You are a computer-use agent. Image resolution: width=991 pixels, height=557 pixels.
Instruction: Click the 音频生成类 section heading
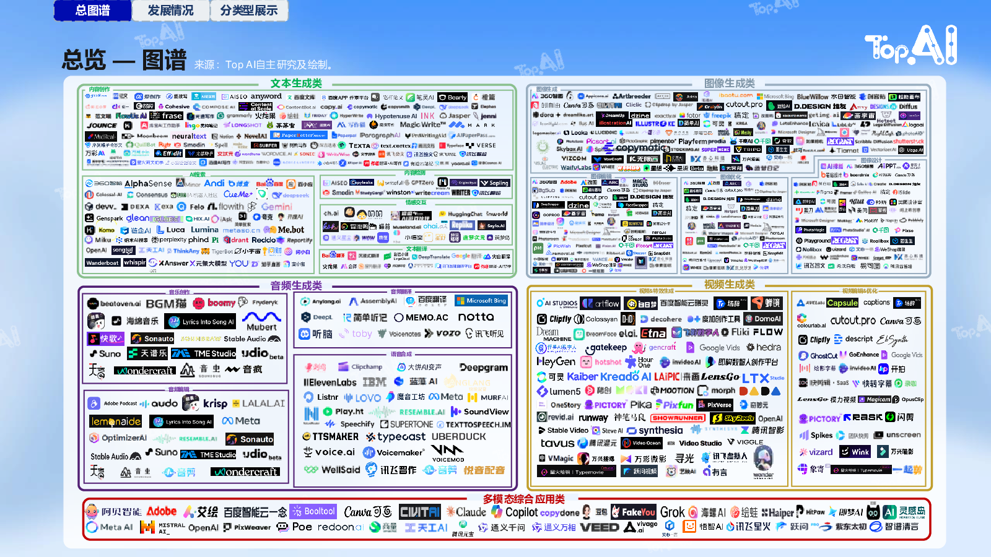pos(296,286)
